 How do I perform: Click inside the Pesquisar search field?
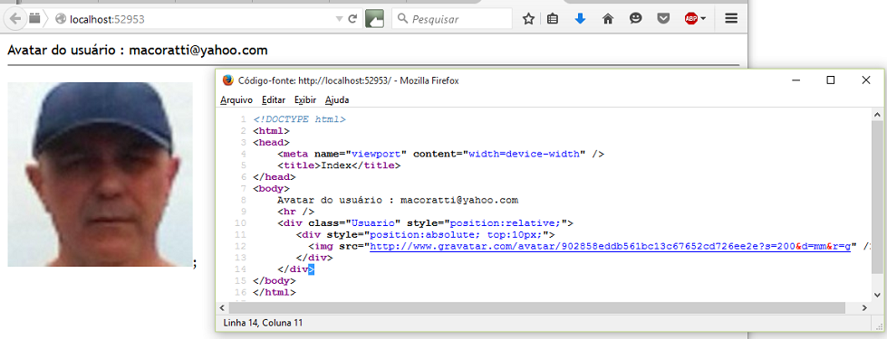452,19
